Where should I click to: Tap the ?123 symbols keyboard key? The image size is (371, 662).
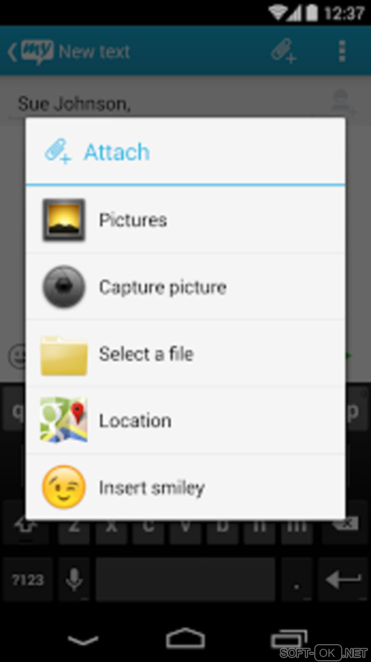pos(28,579)
